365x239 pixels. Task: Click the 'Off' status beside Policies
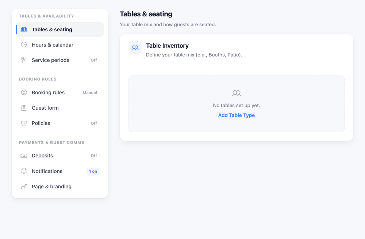pyautogui.click(x=94, y=123)
